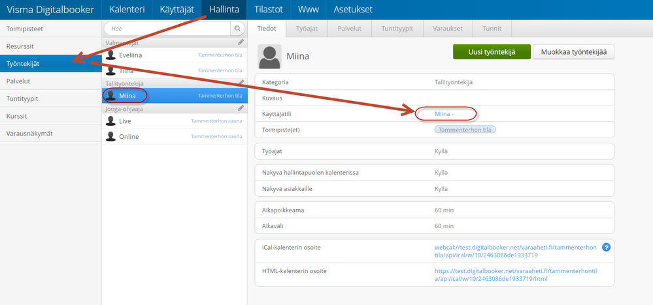
Task: Switch to the Palvelut tab
Action: tap(349, 29)
